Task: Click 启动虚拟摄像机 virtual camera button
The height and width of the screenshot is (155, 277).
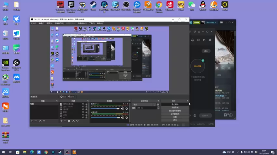Action: pyautogui.click(x=175, y=111)
